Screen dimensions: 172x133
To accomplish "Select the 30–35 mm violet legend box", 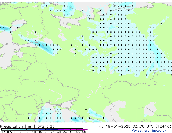I will [61, 129].
